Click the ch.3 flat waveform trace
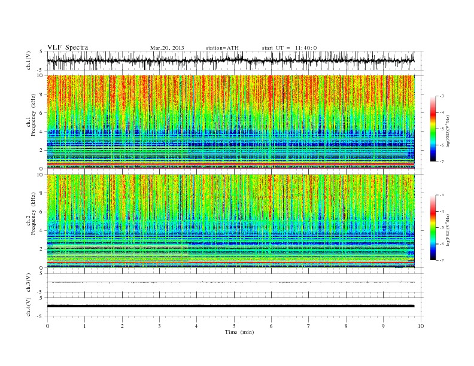Screen dimensions: 474x366 pos(230,282)
